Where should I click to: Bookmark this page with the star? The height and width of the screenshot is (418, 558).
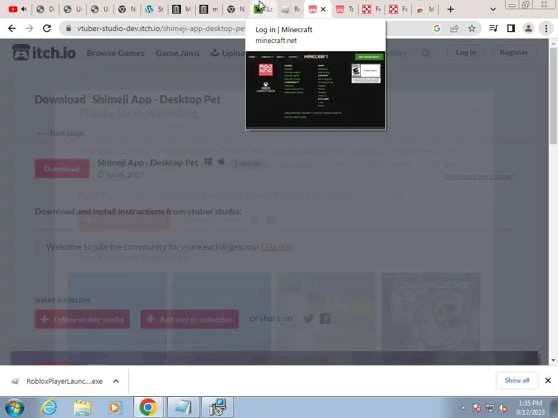(472, 28)
